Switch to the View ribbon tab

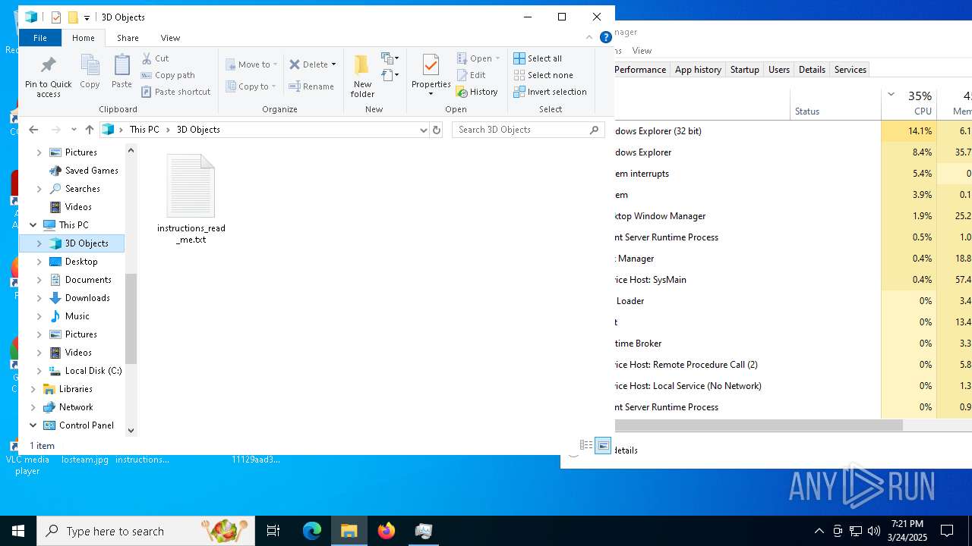pyautogui.click(x=170, y=38)
